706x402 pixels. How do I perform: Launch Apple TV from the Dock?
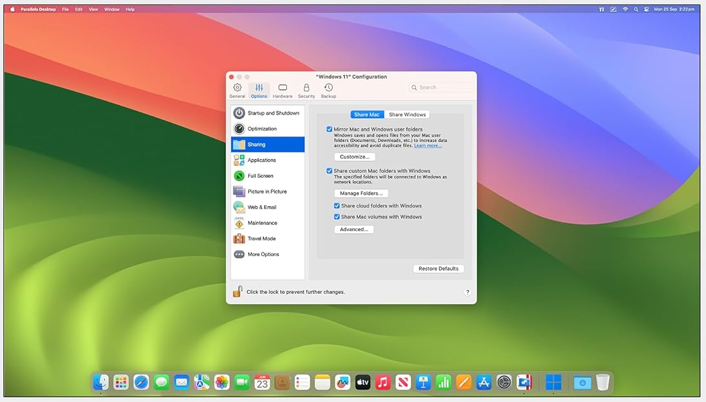pyautogui.click(x=363, y=382)
